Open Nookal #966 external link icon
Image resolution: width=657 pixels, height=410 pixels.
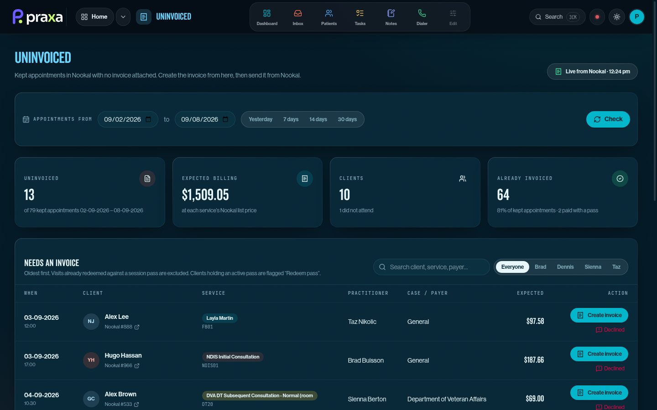click(x=137, y=366)
